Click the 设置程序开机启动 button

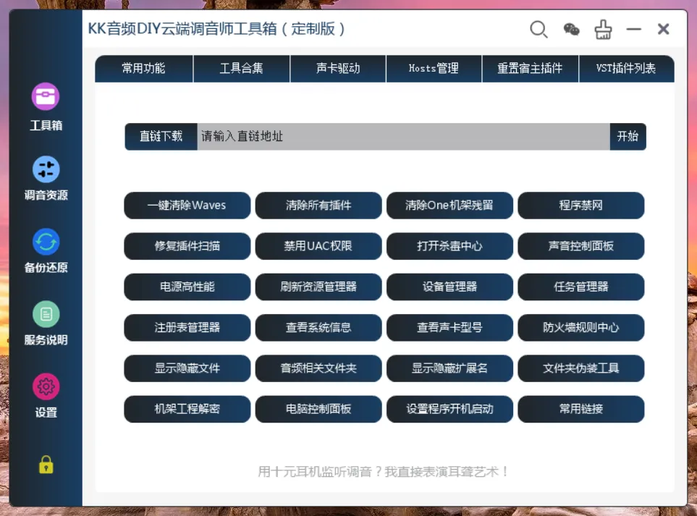449,409
